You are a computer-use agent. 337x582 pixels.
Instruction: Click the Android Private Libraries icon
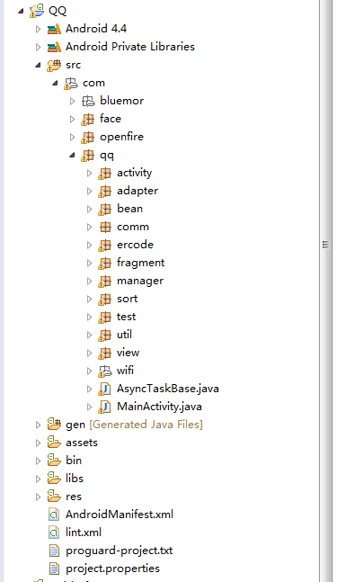click(54, 47)
